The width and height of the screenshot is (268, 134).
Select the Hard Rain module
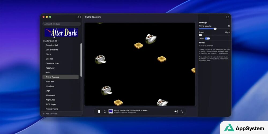(x=61, y=82)
